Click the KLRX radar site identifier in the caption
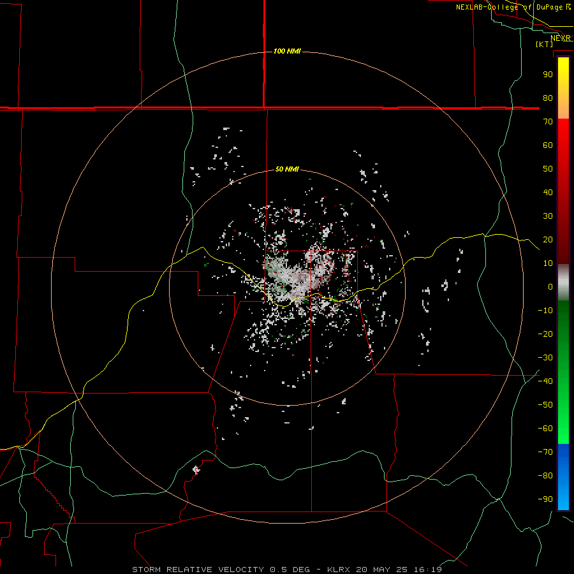The image size is (574, 574). click(x=339, y=570)
